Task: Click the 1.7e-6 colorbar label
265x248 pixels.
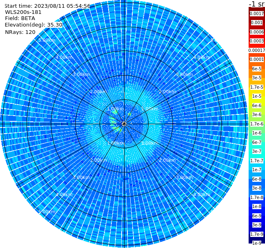Action: (257, 124)
